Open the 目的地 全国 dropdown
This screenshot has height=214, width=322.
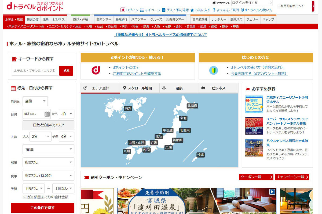[35, 101]
